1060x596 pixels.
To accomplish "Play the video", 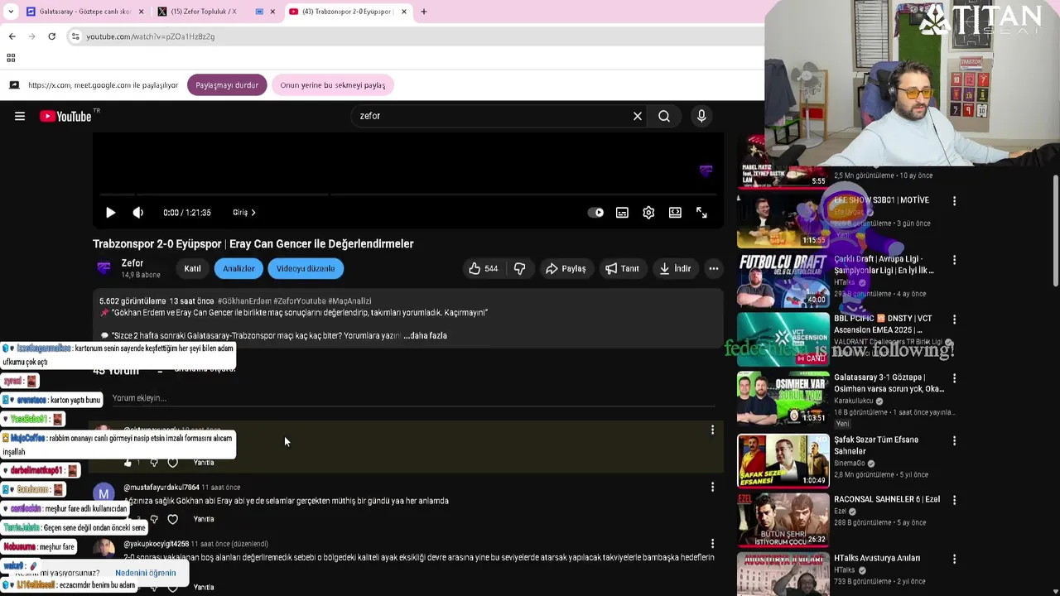I will [110, 213].
